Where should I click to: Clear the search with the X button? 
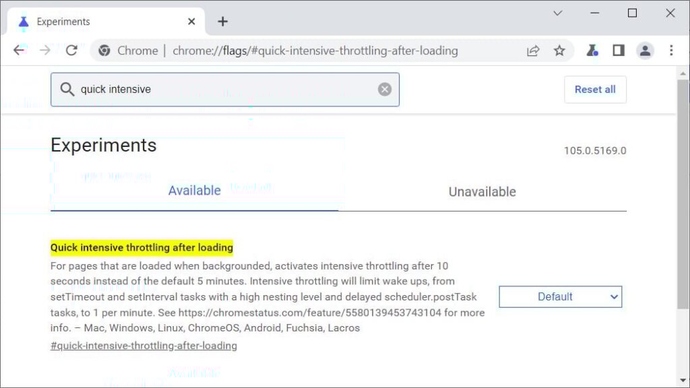tap(384, 89)
